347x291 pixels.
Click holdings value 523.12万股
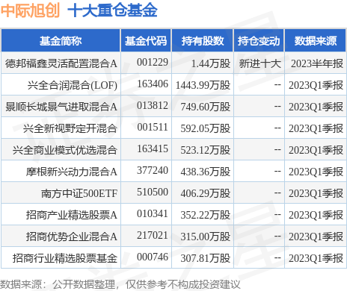(206, 150)
